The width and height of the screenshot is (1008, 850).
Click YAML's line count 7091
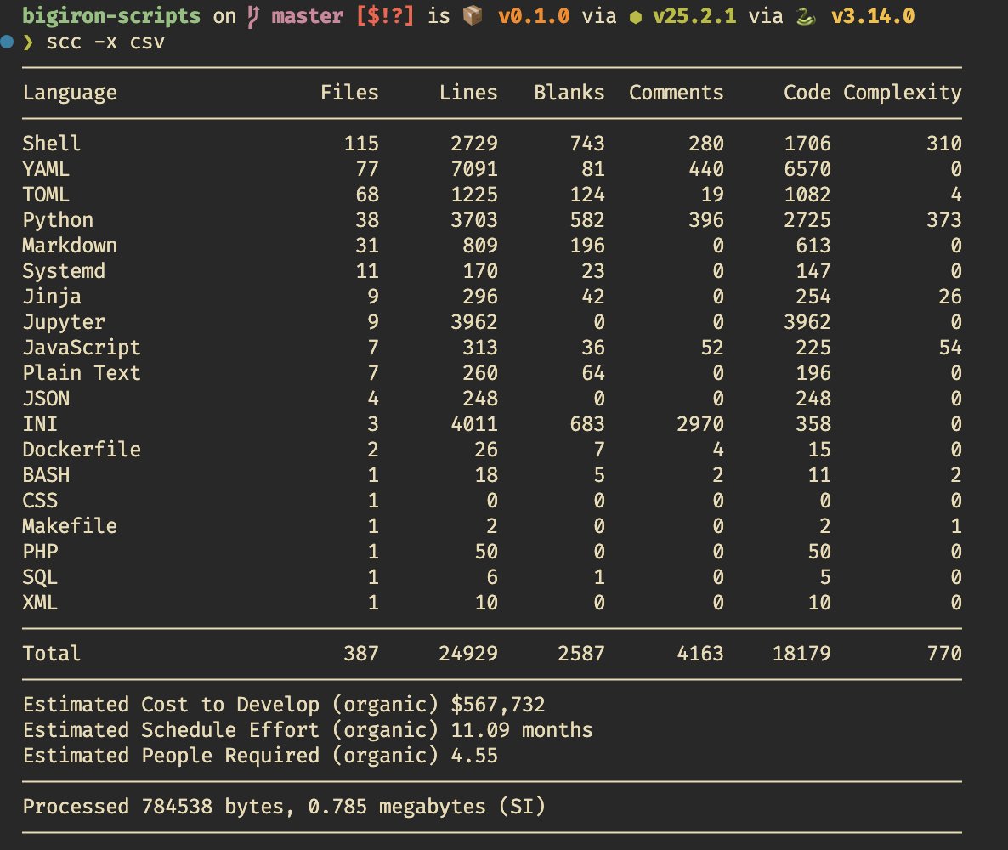(x=473, y=168)
